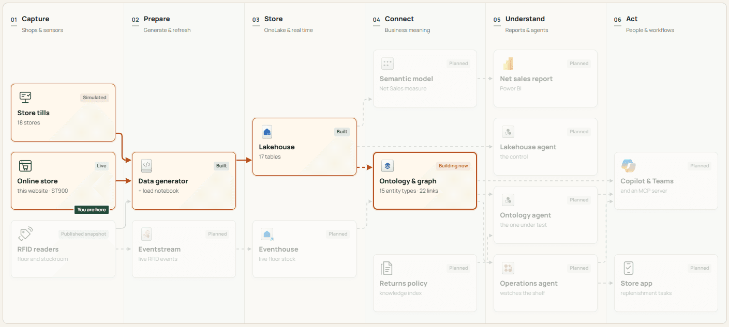The image size is (729, 327).
Task: Click the Simulated badge on Store tills
Action: [x=95, y=98]
